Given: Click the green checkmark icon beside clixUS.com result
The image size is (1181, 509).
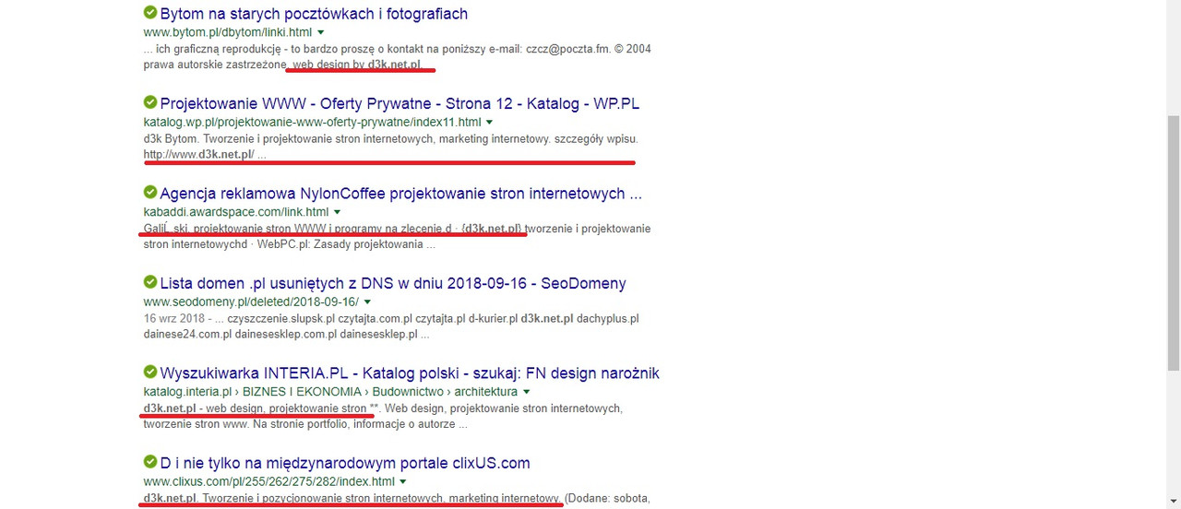Looking at the screenshot, I should pyautogui.click(x=149, y=462).
